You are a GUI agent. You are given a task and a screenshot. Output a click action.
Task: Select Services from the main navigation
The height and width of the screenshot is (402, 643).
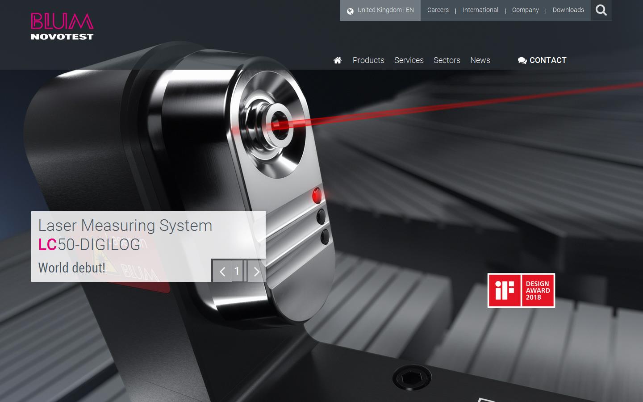[x=409, y=60]
